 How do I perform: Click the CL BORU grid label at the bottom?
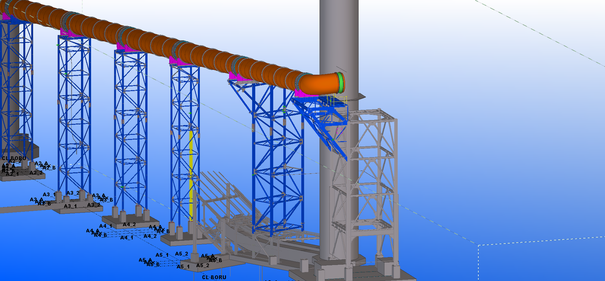click(214, 277)
